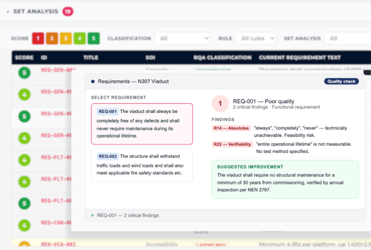The height and width of the screenshot is (250, 371).
Task: Open the REQ-VCA-001 requirement link
Action: click(59, 245)
